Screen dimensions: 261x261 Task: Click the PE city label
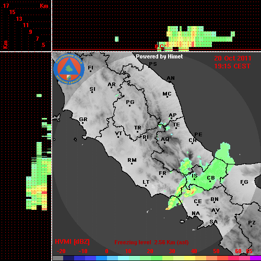(198, 135)
